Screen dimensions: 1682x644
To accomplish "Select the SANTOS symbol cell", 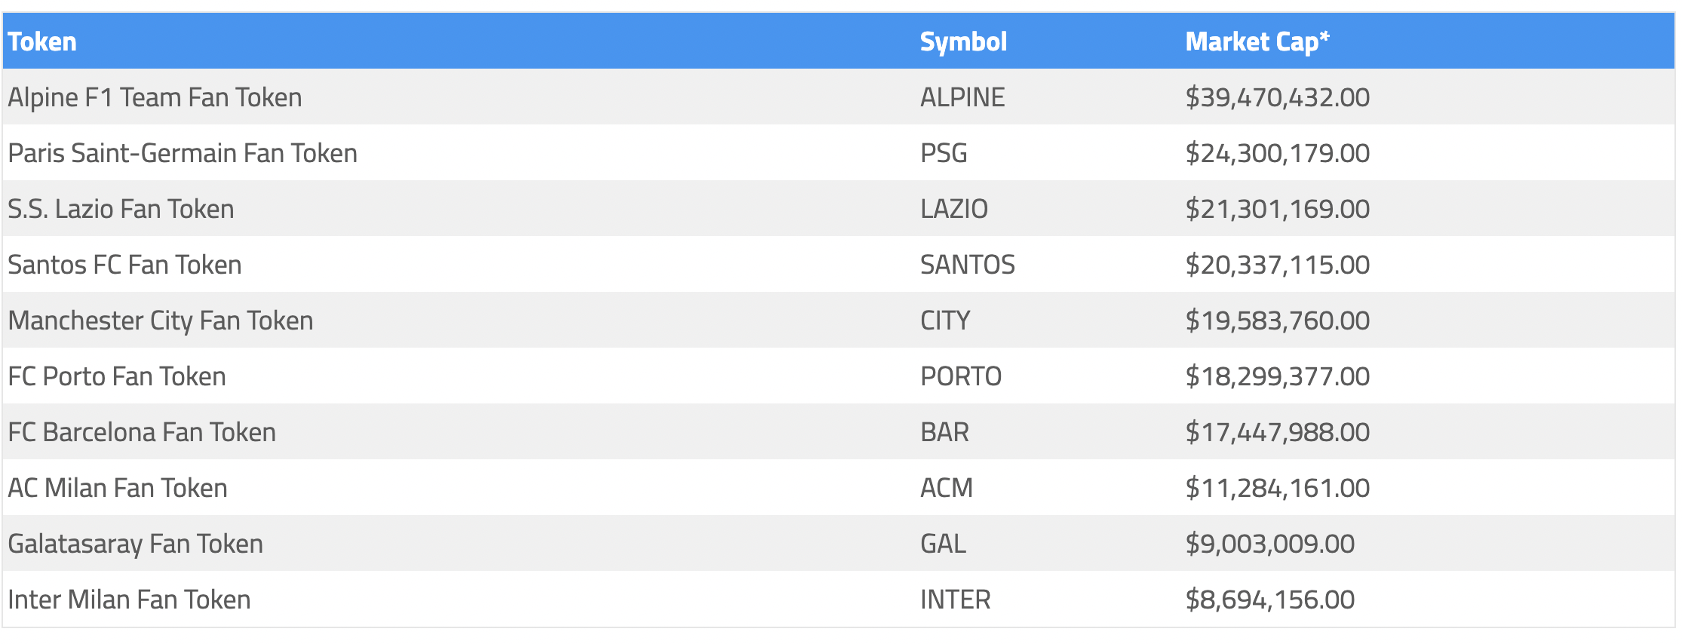I will click(x=968, y=265).
